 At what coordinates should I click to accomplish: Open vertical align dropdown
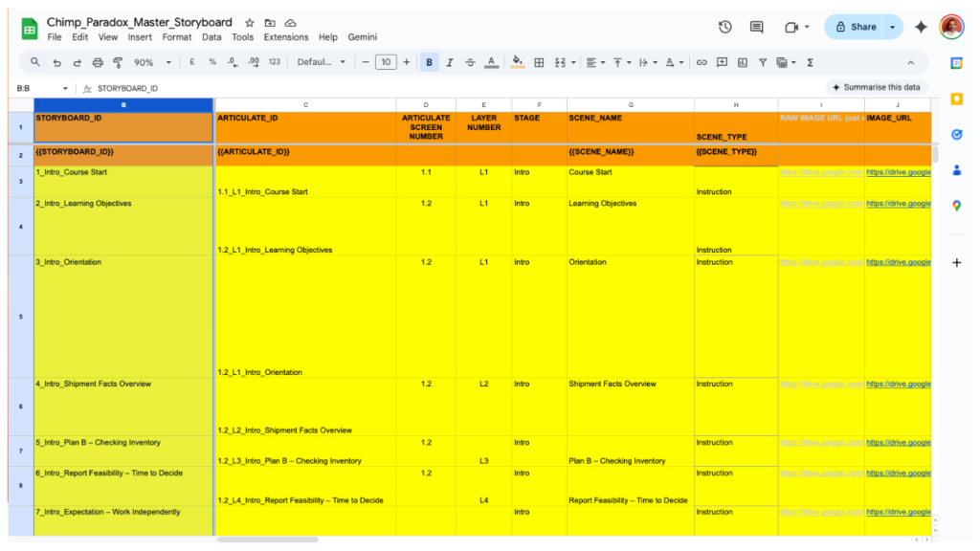point(622,62)
